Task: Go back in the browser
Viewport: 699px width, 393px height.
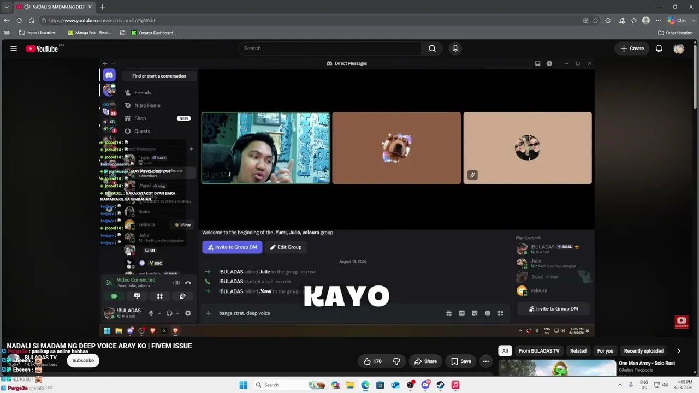Action: [7, 20]
